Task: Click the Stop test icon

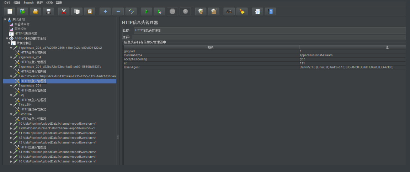Action: 172,11
